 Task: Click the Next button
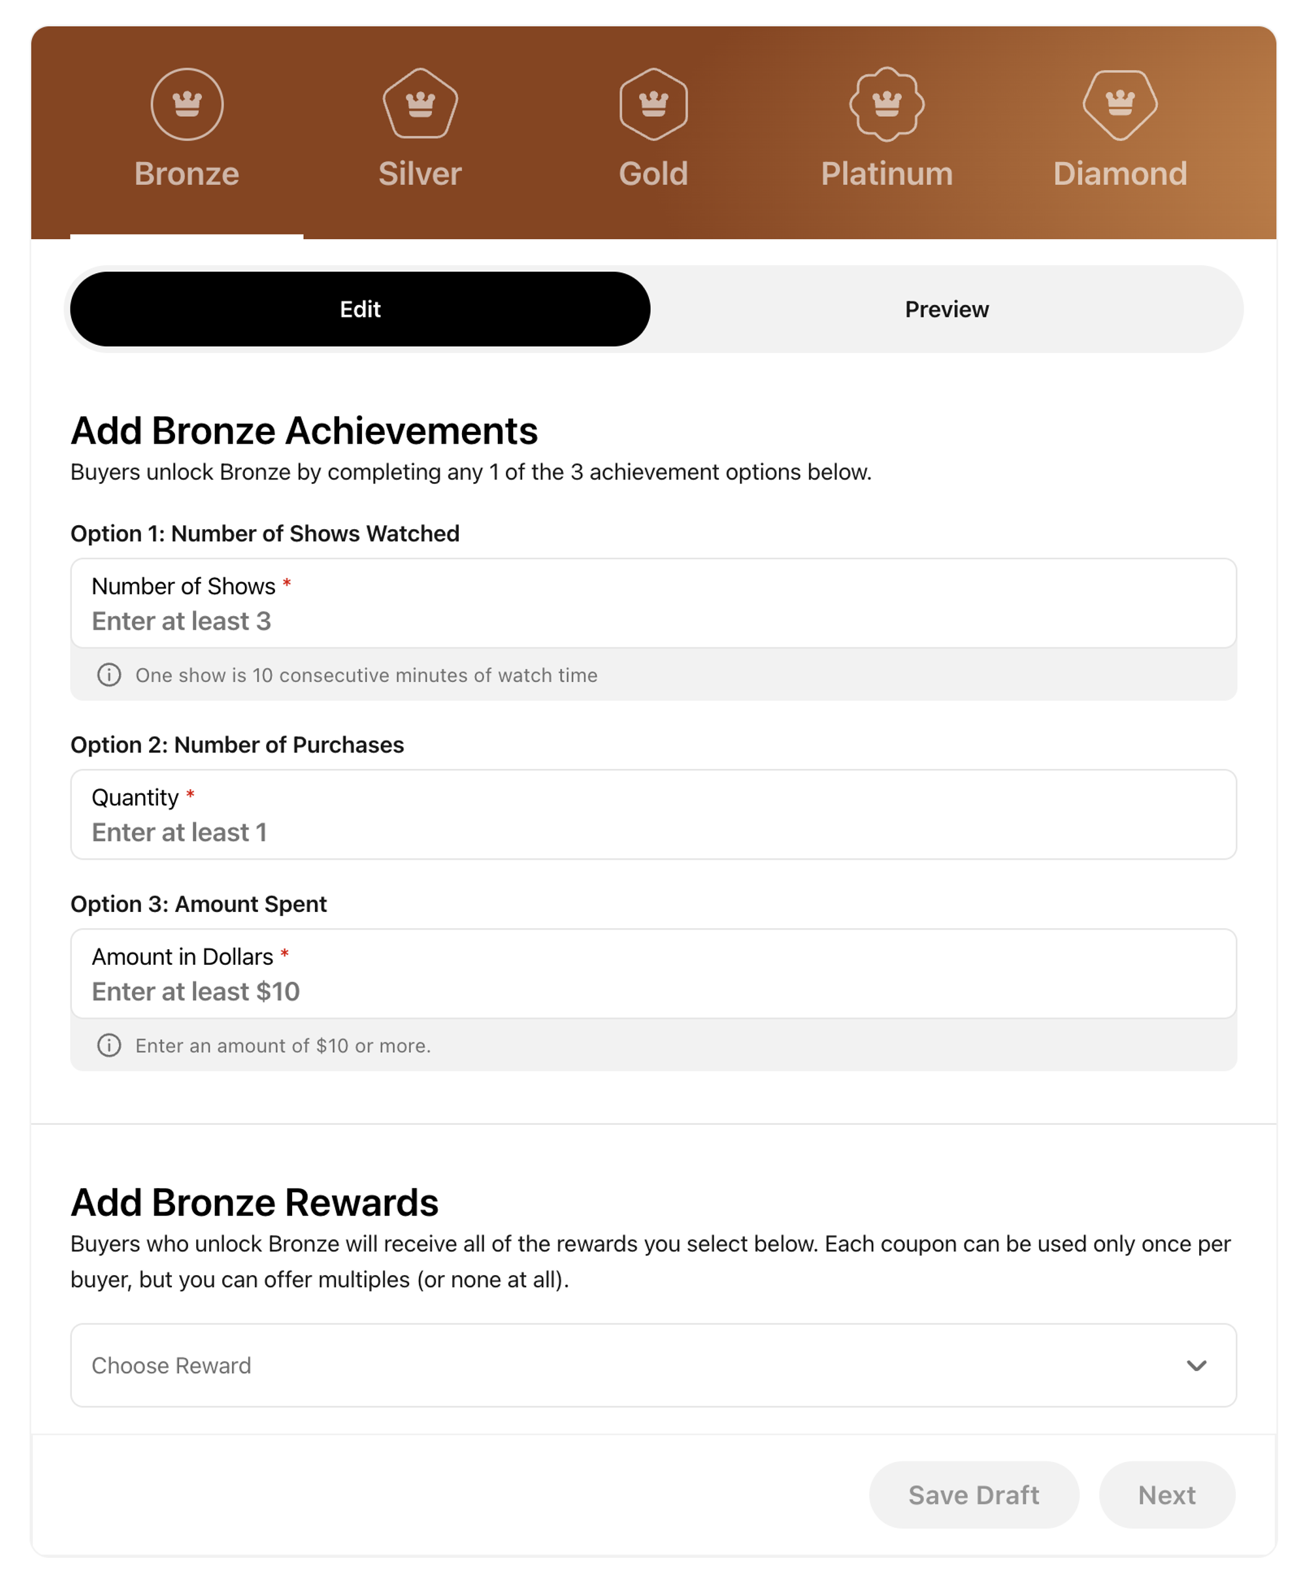[1166, 1495]
